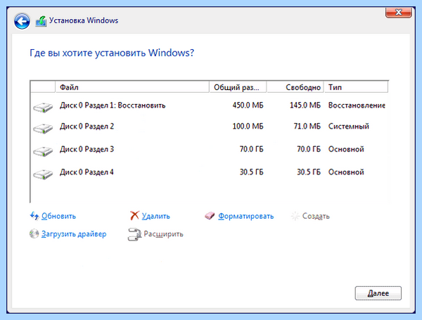Click the Форматировать link
Screen dimensions: 422x320
pyautogui.click(x=245, y=216)
